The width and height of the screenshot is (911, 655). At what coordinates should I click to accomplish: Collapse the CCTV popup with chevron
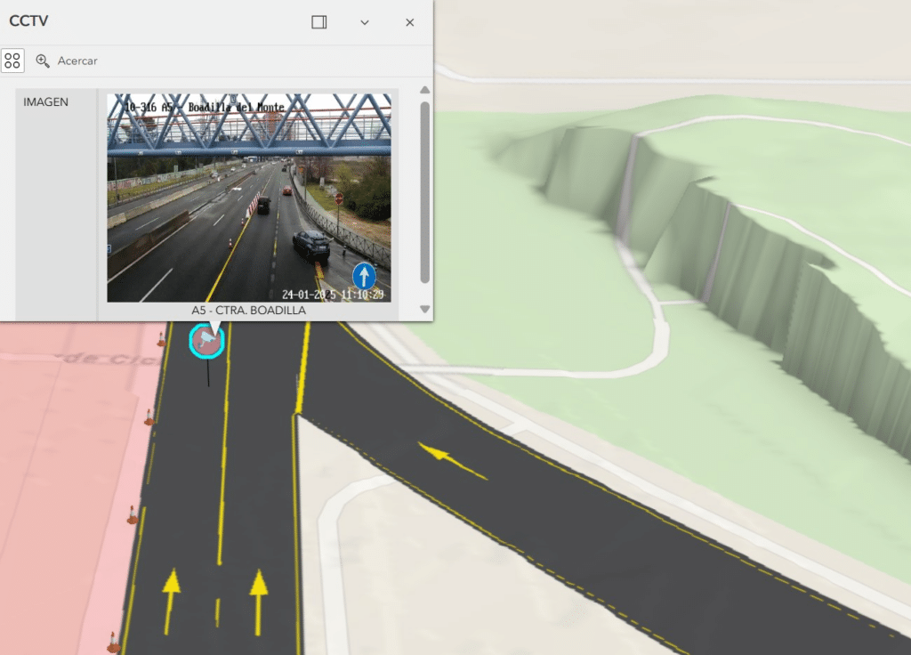pos(365,22)
